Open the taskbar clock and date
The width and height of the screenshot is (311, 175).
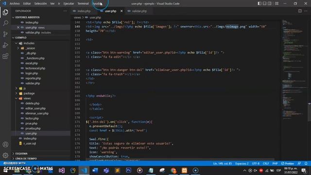291,171
